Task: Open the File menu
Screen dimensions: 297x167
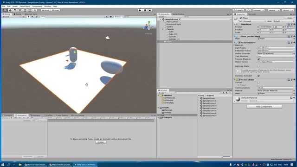Action: 4,6
